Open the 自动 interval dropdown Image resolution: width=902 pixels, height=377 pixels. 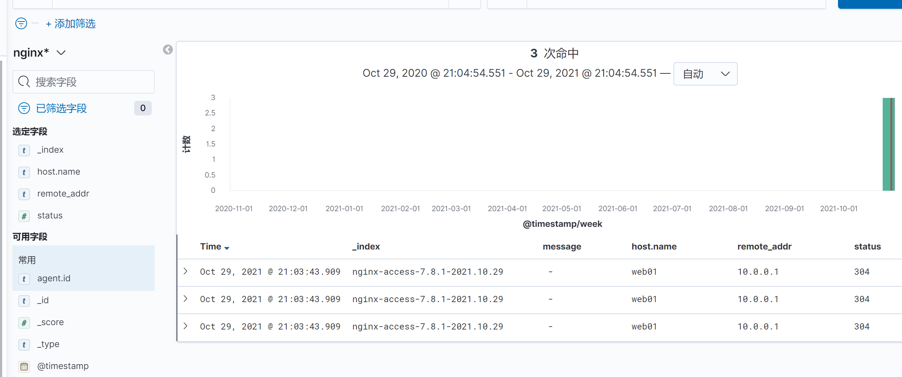[x=705, y=74]
